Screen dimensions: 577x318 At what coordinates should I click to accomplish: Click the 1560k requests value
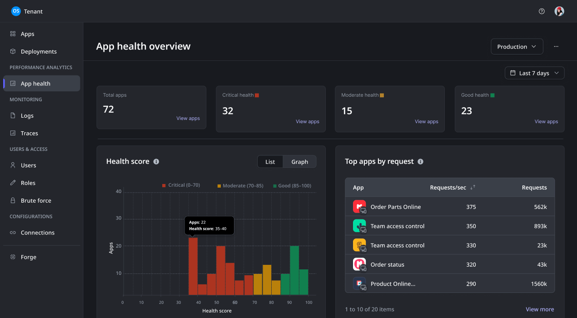pos(539,283)
